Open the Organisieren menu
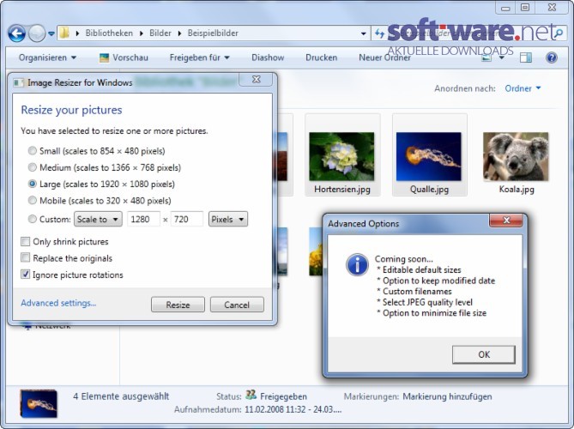574x429 pixels. click(47, 57)
